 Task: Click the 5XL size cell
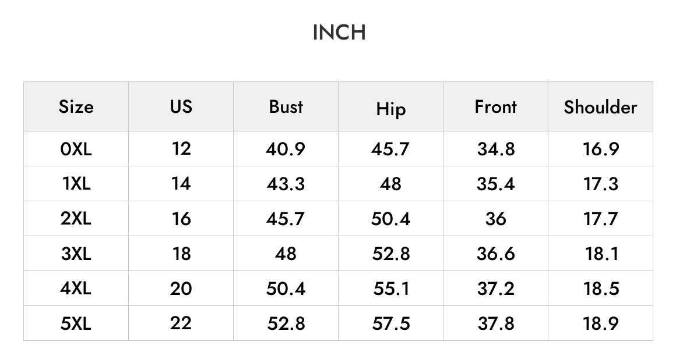(76, 323)
